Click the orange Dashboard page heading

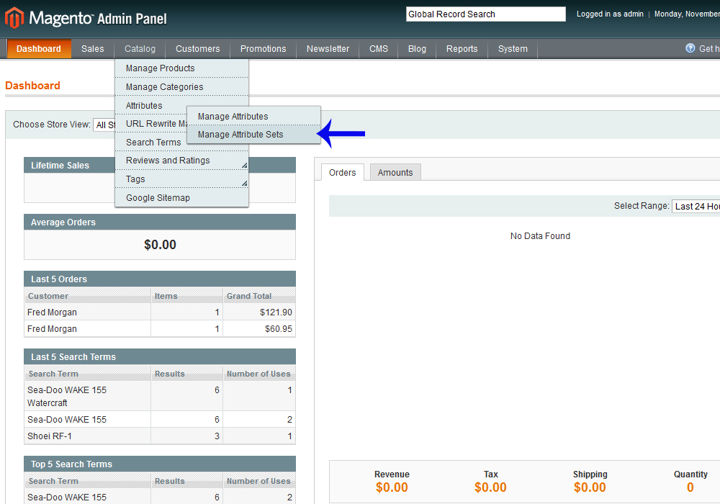coord(32,86)
